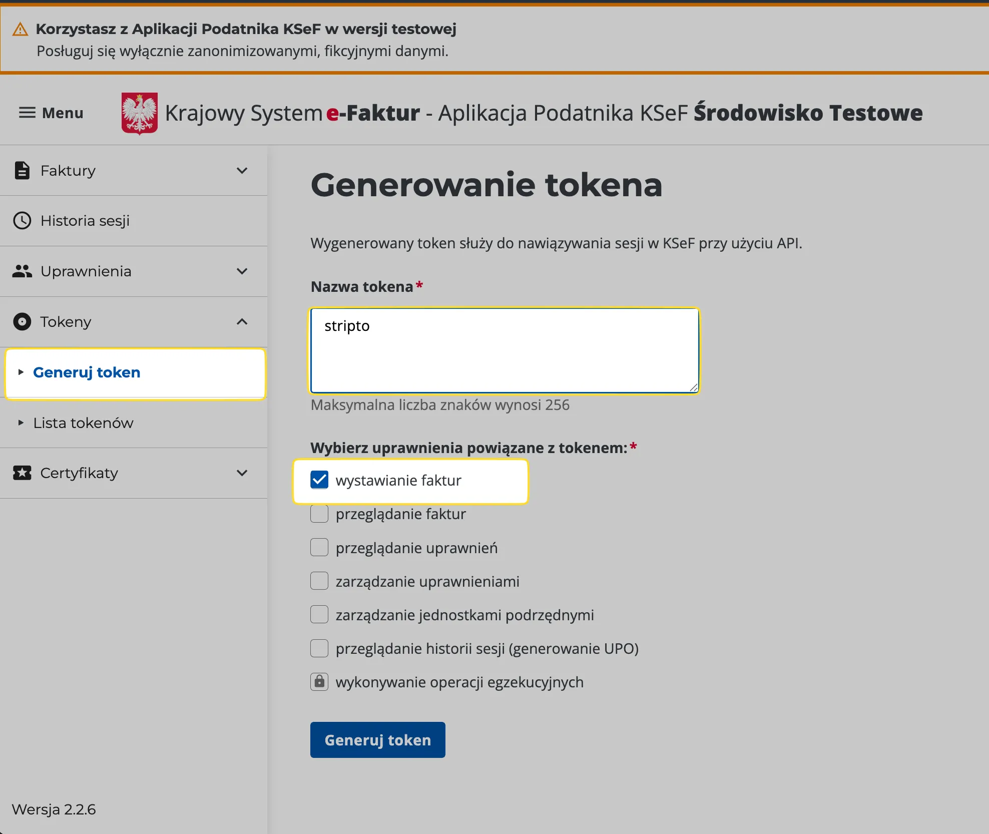This screenshot has width=989, height=834.
Task: Click the Polish eagle emblem logo
Action: (x=139, y=114)
